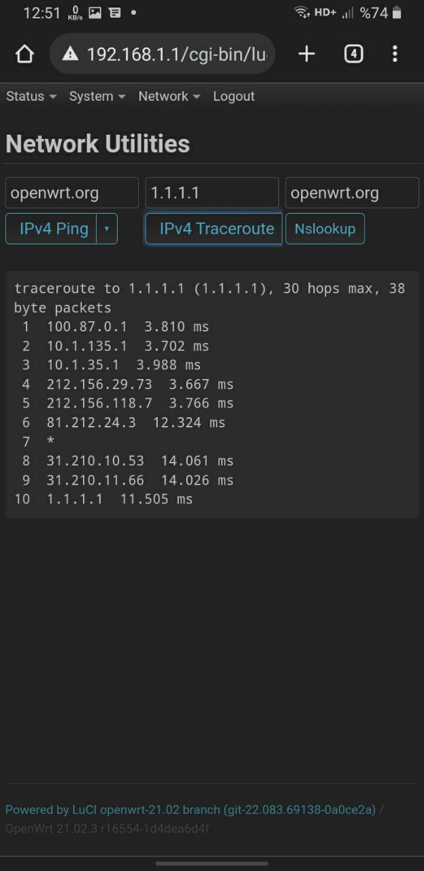The width and height of the screenshot is (424, 871).
Task: Focus the ping host field containing openwrt.org
Action: pos(72,193)
